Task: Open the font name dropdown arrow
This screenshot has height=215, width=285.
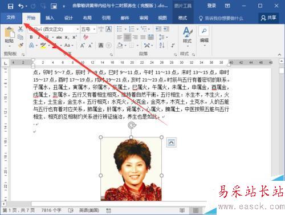Action: pyautogui.click(x=78, y=29)
